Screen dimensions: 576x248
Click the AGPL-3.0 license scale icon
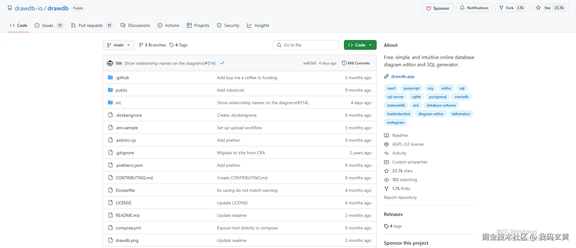(386, 144)
